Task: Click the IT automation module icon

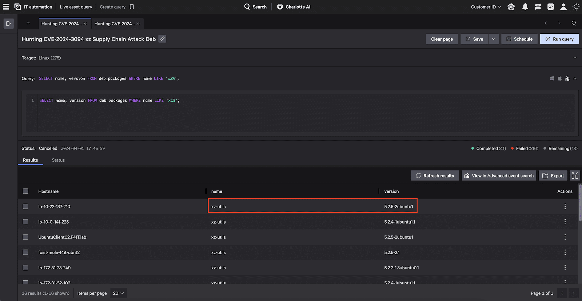Action: (17, 7)
